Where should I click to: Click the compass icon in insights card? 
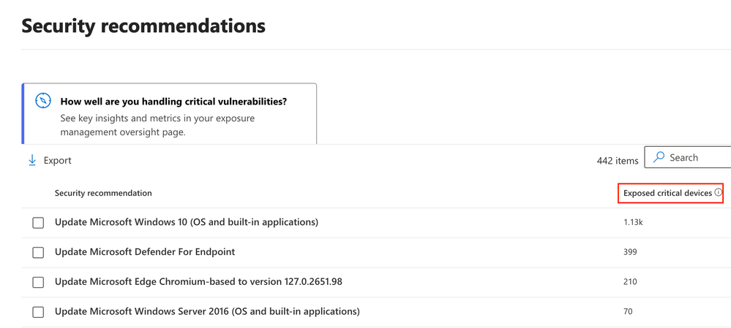(43, 101)
